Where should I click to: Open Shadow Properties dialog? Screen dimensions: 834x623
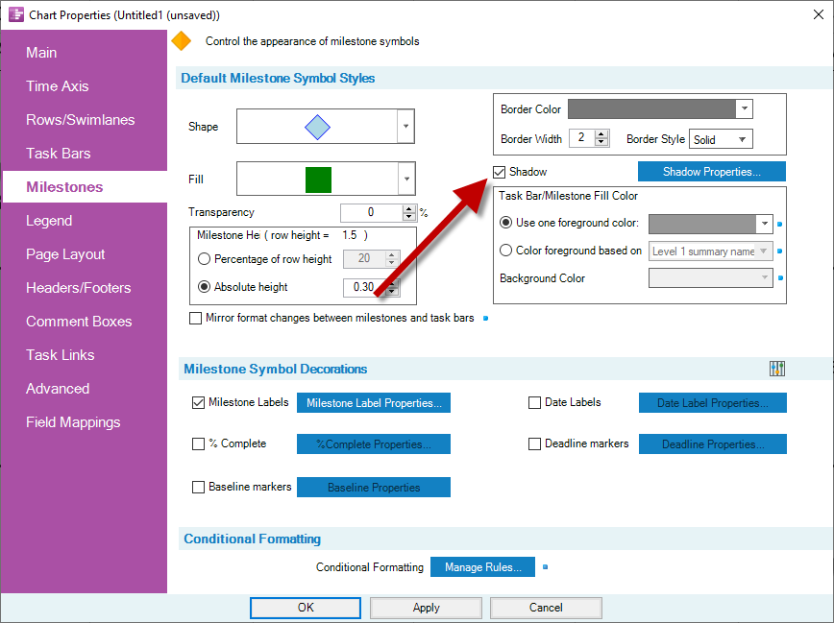coord(711,172)
